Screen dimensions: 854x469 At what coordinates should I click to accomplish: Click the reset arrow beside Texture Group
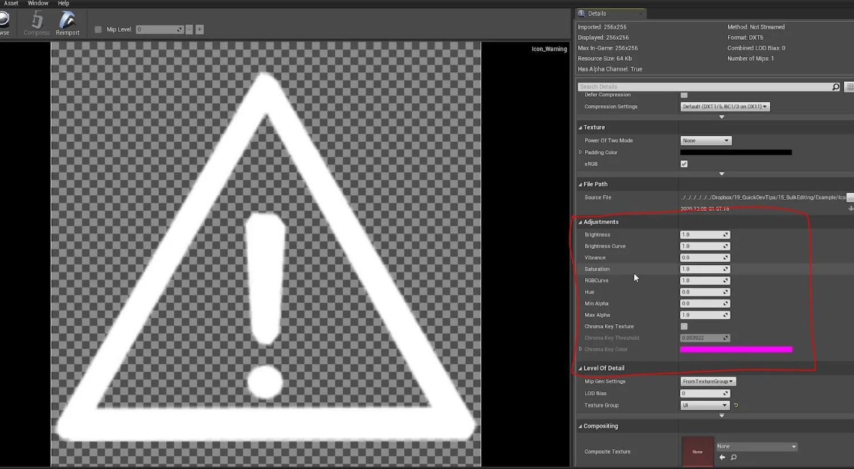point(735,405)
